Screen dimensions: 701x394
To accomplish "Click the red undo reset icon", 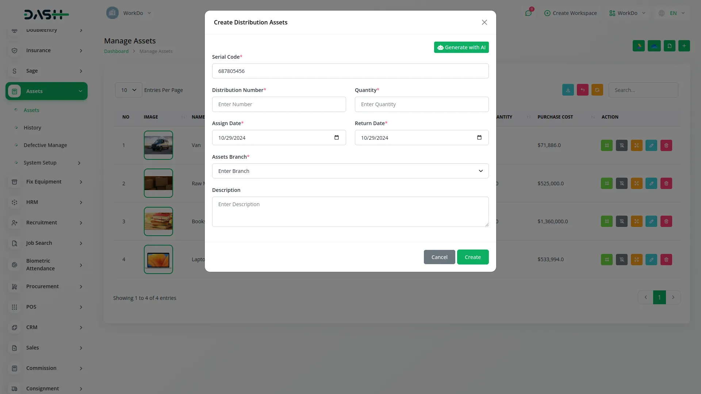I will 582,90.
